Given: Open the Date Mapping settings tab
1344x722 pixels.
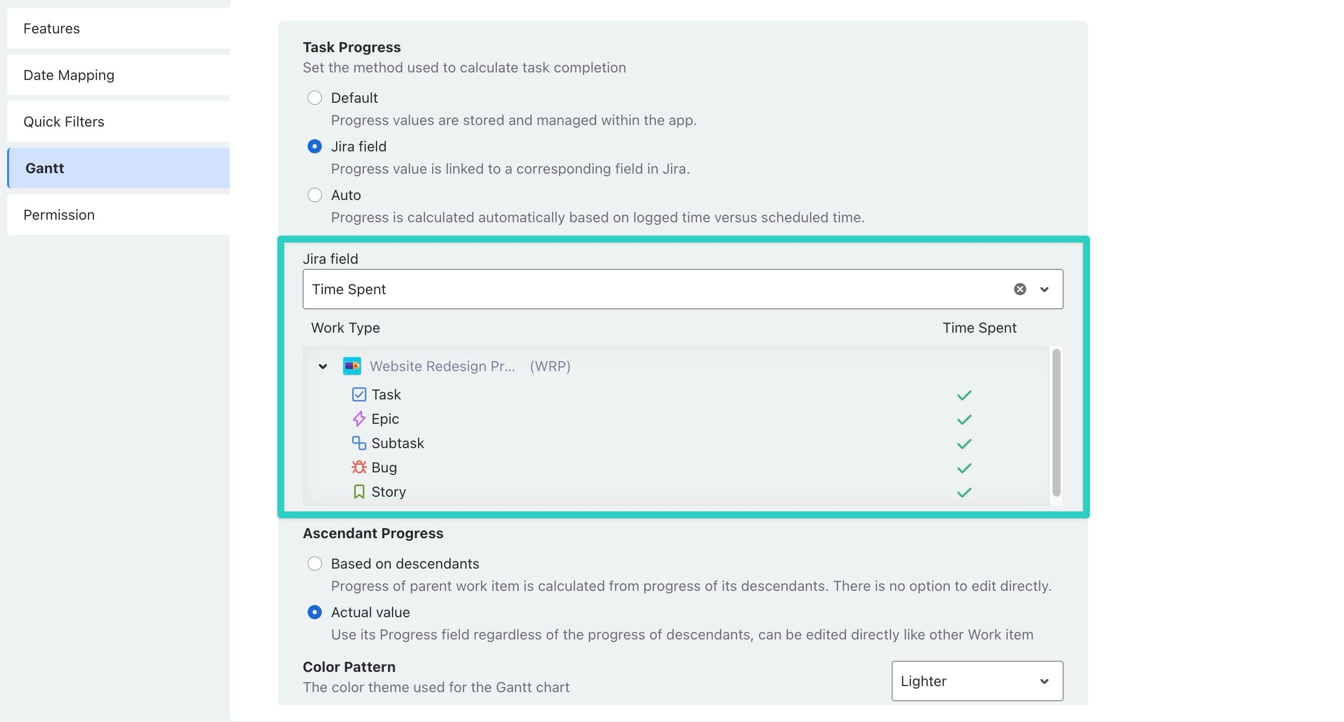Looking at the screenshot, I should pyautogui.click(x=118, y=74).
